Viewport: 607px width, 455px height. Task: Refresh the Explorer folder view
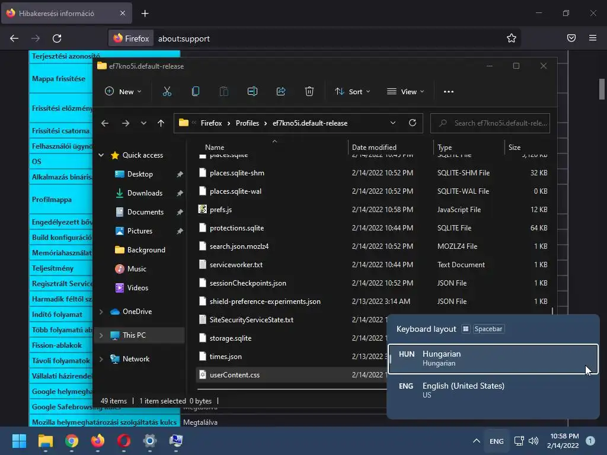click(413, 123)
